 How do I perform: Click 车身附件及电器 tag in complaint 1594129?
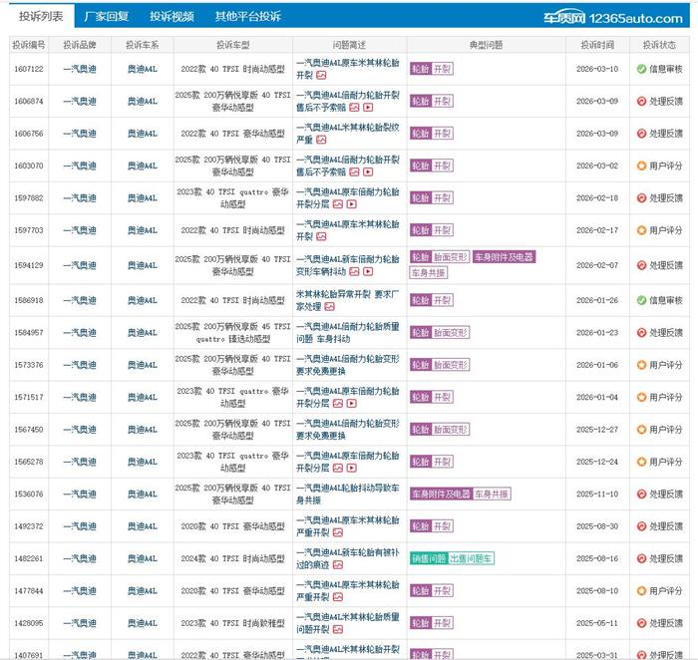tap(503, 257)
